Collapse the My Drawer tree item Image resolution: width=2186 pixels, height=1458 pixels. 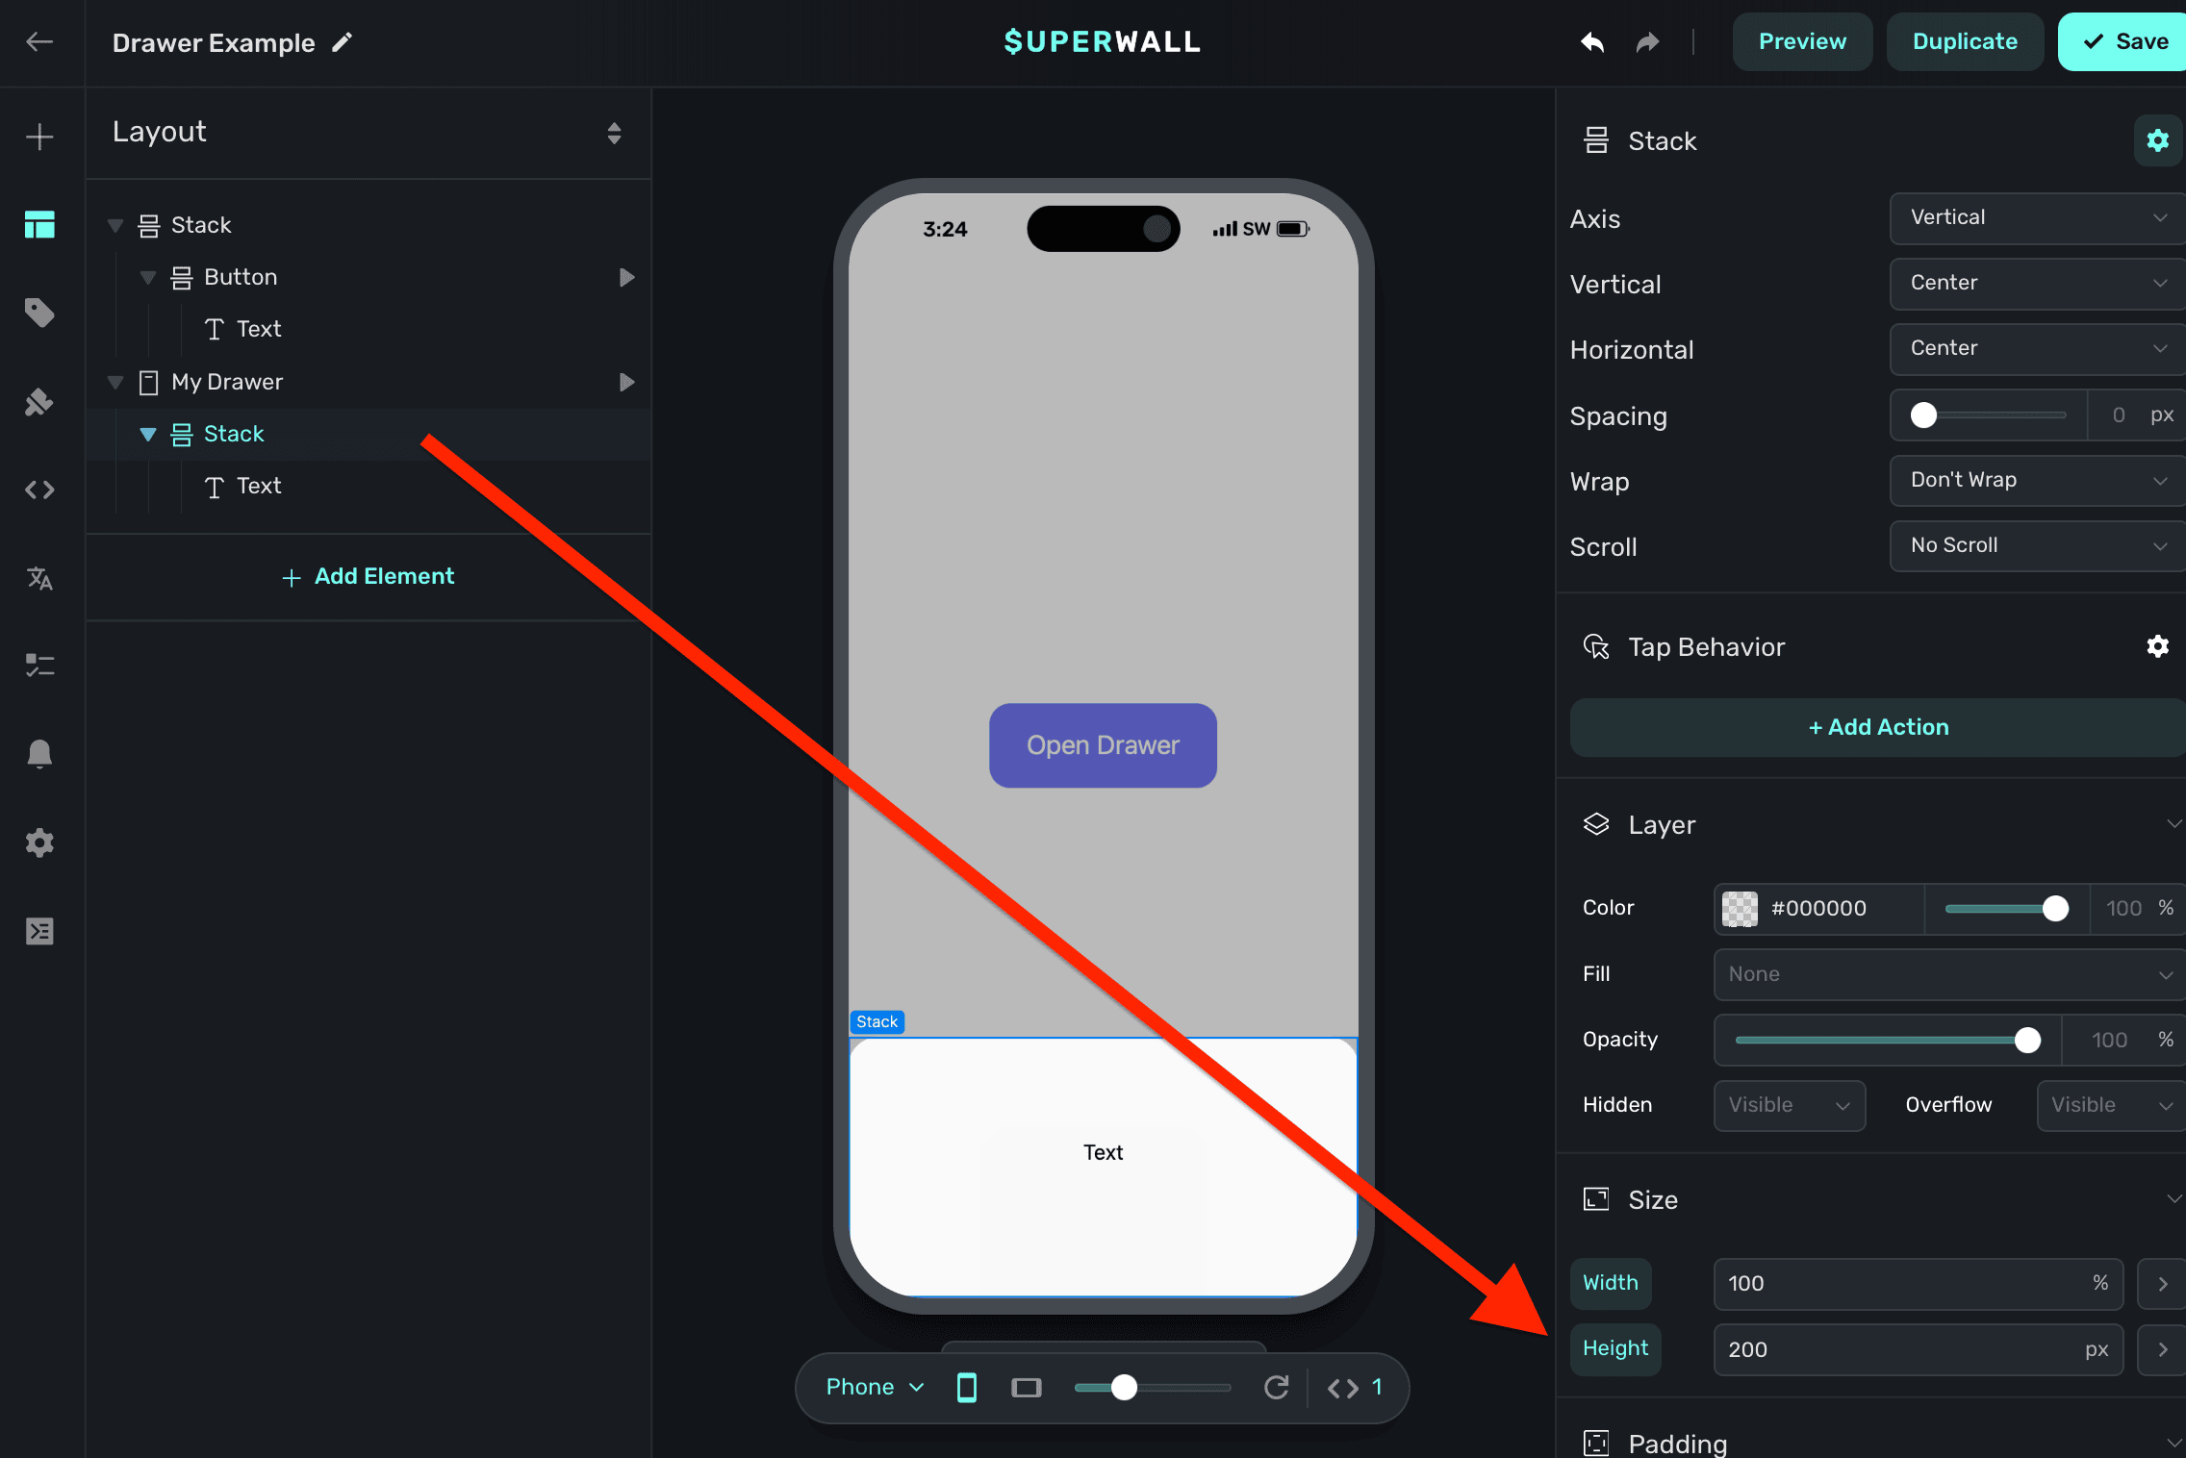(x=115, y=382)
